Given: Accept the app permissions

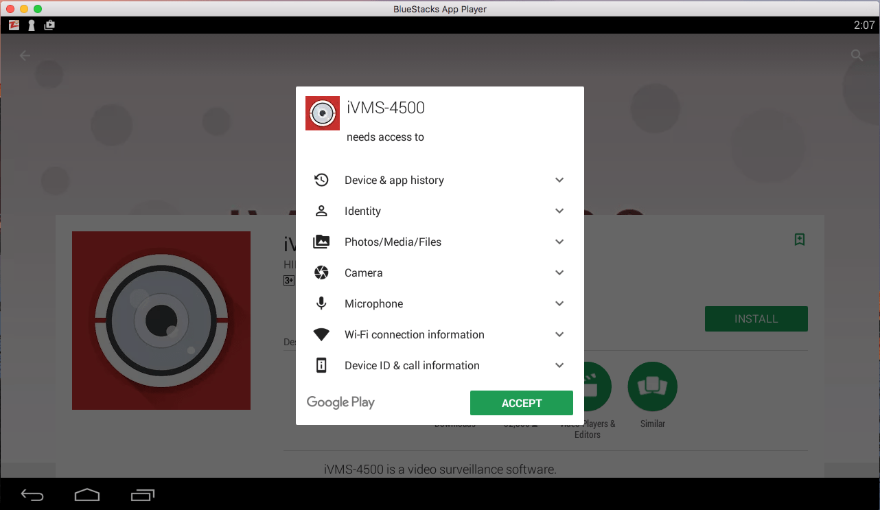Looking at the screenshot, I should pos(522,403).
